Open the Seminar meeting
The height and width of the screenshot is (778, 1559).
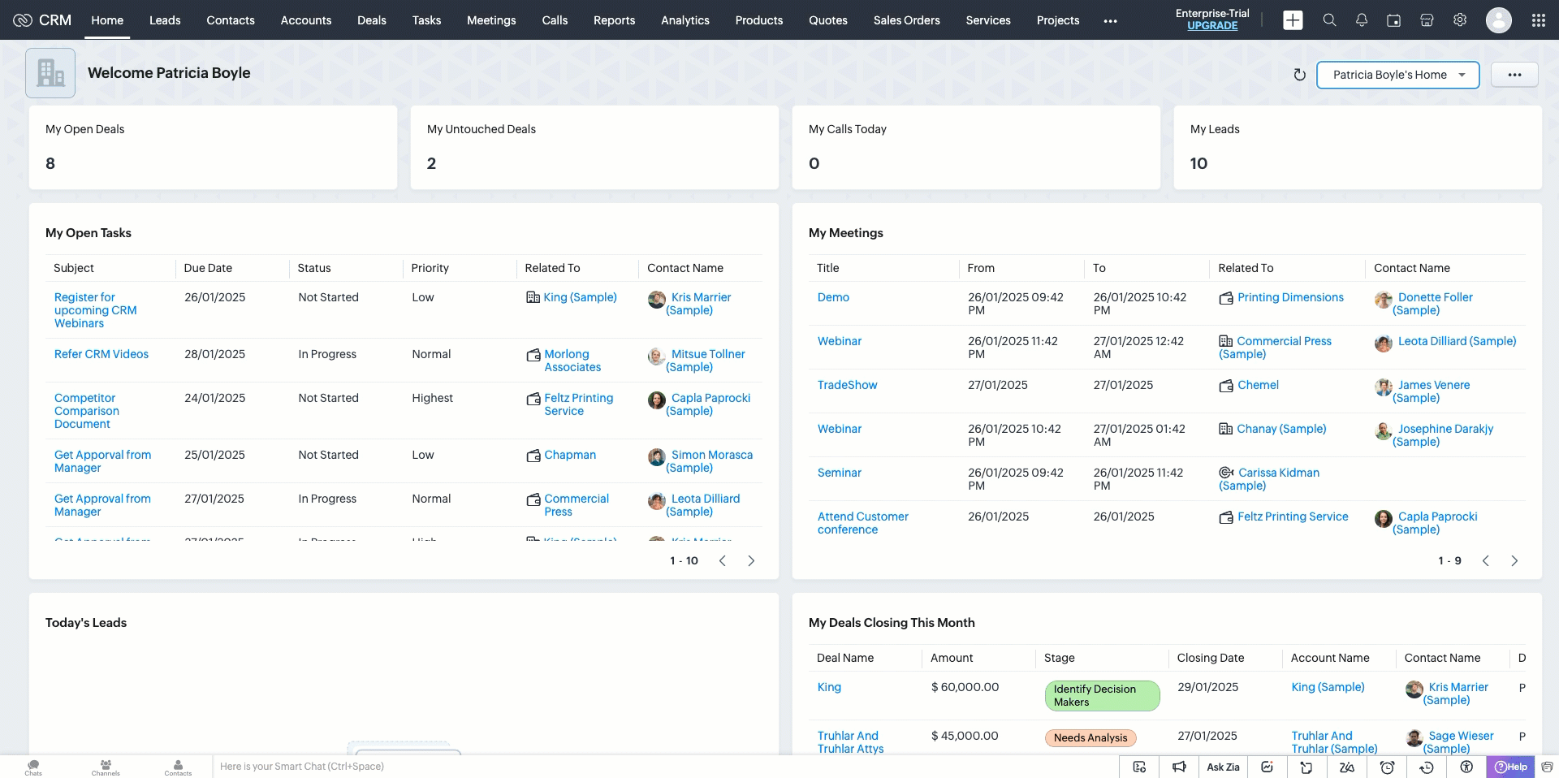coord(839,473)
